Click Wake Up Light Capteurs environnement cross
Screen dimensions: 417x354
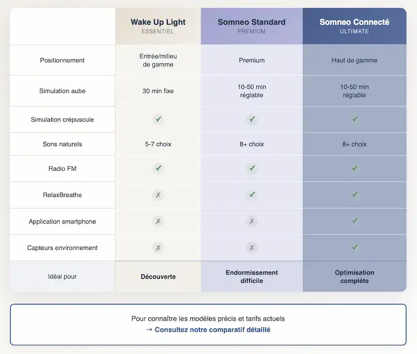[158, 248]
